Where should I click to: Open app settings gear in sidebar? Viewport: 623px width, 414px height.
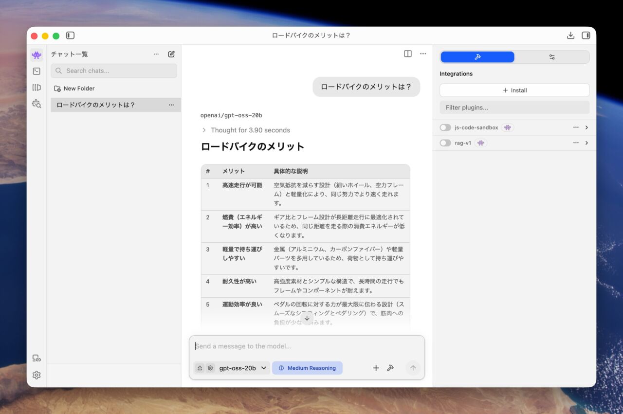[x=37, y=375]
